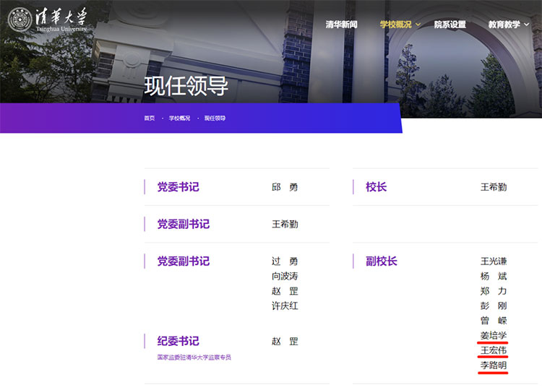This screenshot has width=542, height=390.
Task: Open the 清华新闻 menu item
Action: (341, 25)
